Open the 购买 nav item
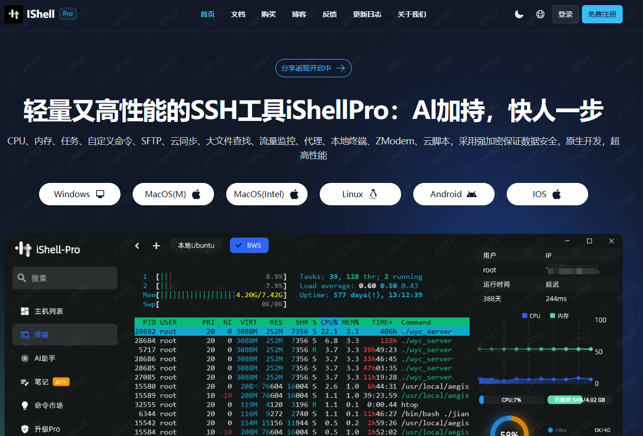Viewport: 643px width, 436px height. (x=268, y=14)
